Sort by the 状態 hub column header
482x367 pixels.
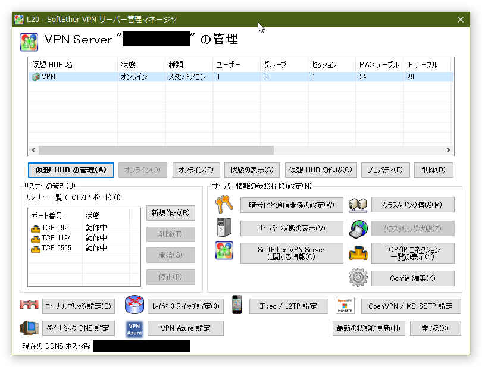point(142,65)
